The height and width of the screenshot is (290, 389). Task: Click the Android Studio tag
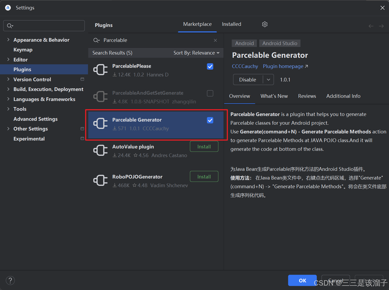pyautogui.click(x=280, y=43)
